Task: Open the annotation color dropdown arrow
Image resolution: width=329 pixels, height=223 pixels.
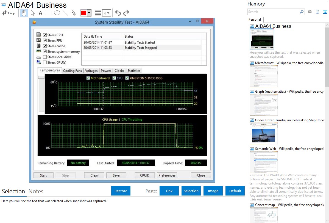Action: [89, 13]
